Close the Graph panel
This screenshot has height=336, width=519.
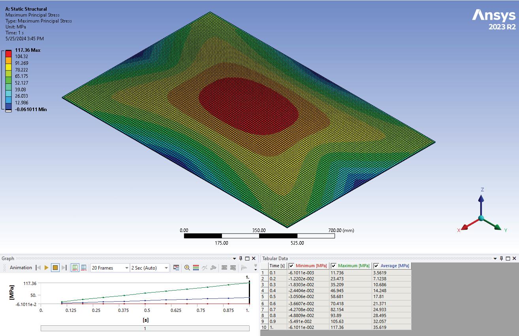(254, 259)
